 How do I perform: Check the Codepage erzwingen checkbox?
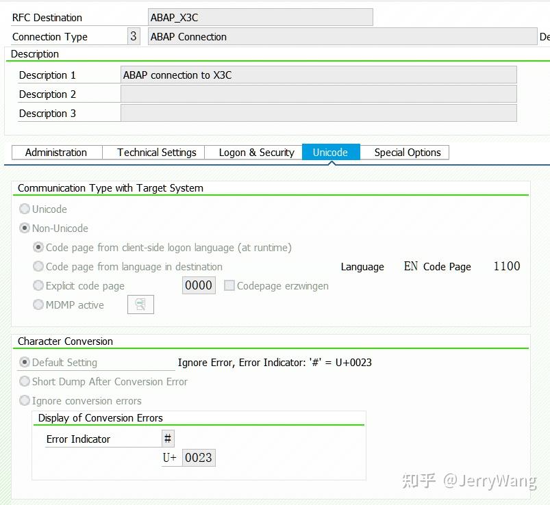pos(229,285)
